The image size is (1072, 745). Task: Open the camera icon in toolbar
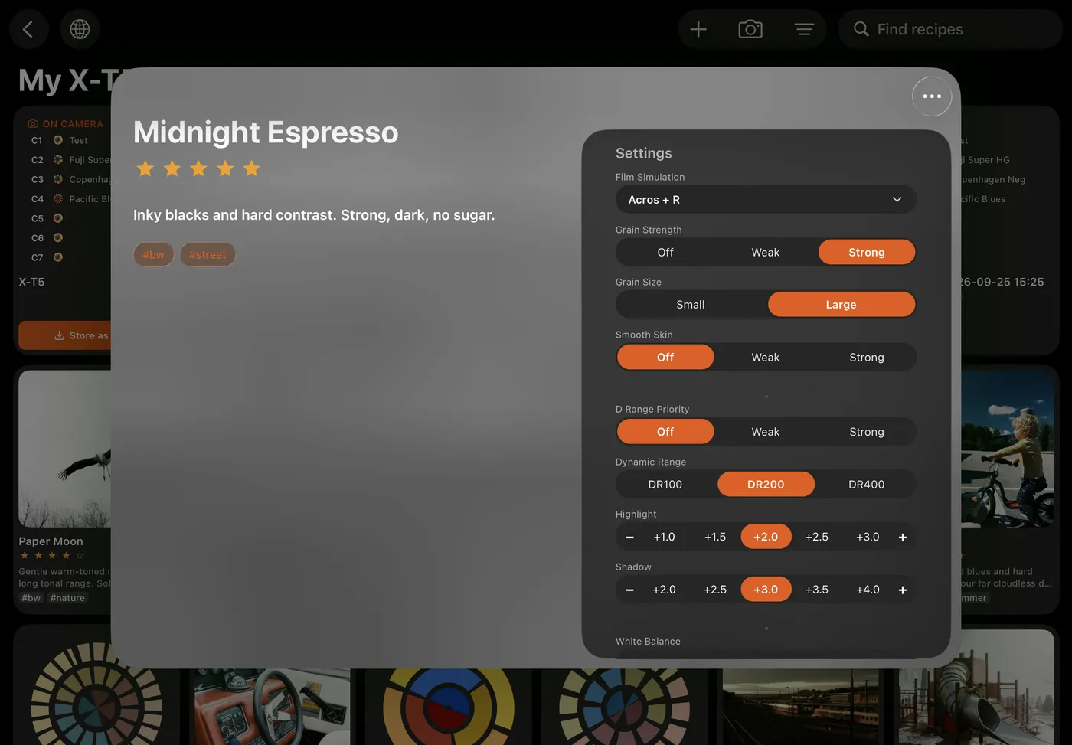pos(750,29)
